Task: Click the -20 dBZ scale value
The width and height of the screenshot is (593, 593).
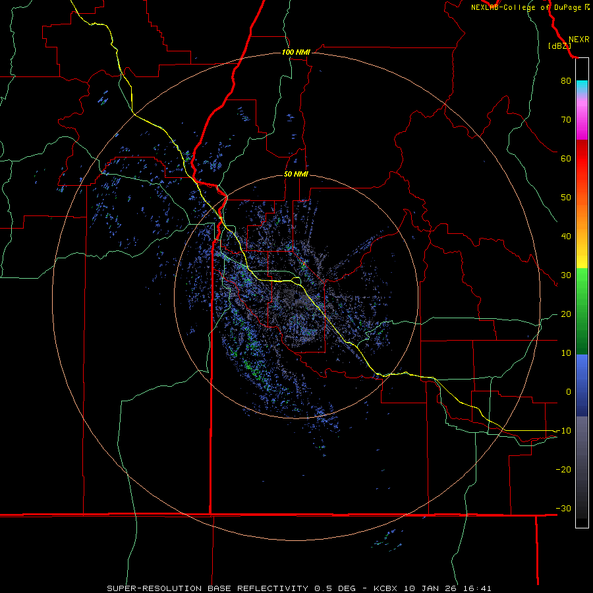Action: (563, 469)
